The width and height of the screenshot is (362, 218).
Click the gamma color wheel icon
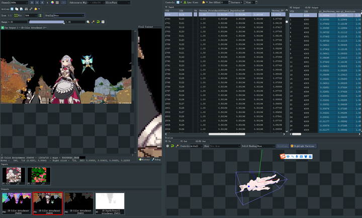52,3
